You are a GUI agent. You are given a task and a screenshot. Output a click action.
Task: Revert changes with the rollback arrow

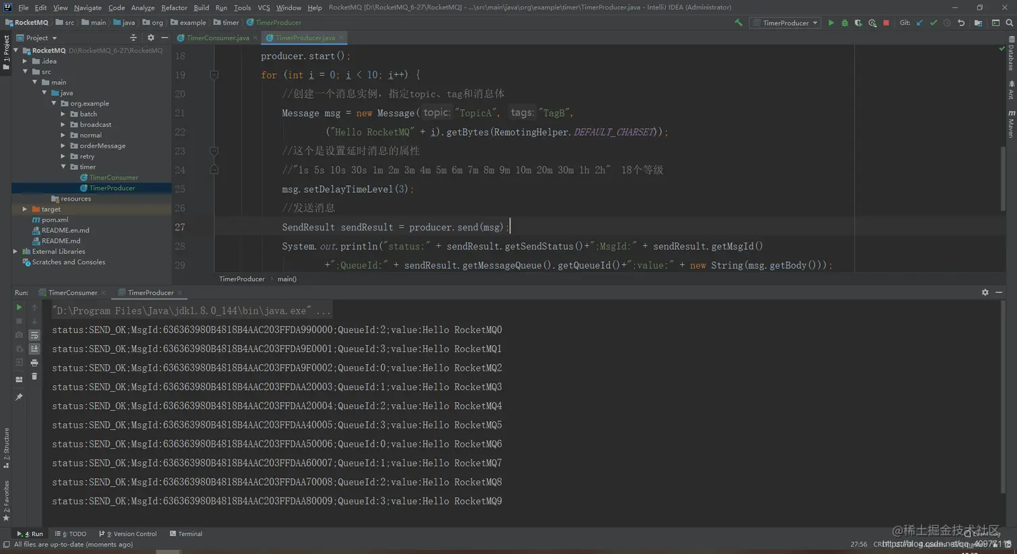point(961,23)
